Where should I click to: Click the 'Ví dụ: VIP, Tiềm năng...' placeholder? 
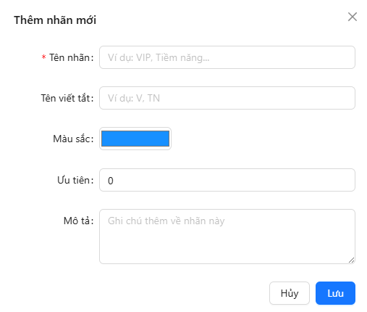click(159, 57)
